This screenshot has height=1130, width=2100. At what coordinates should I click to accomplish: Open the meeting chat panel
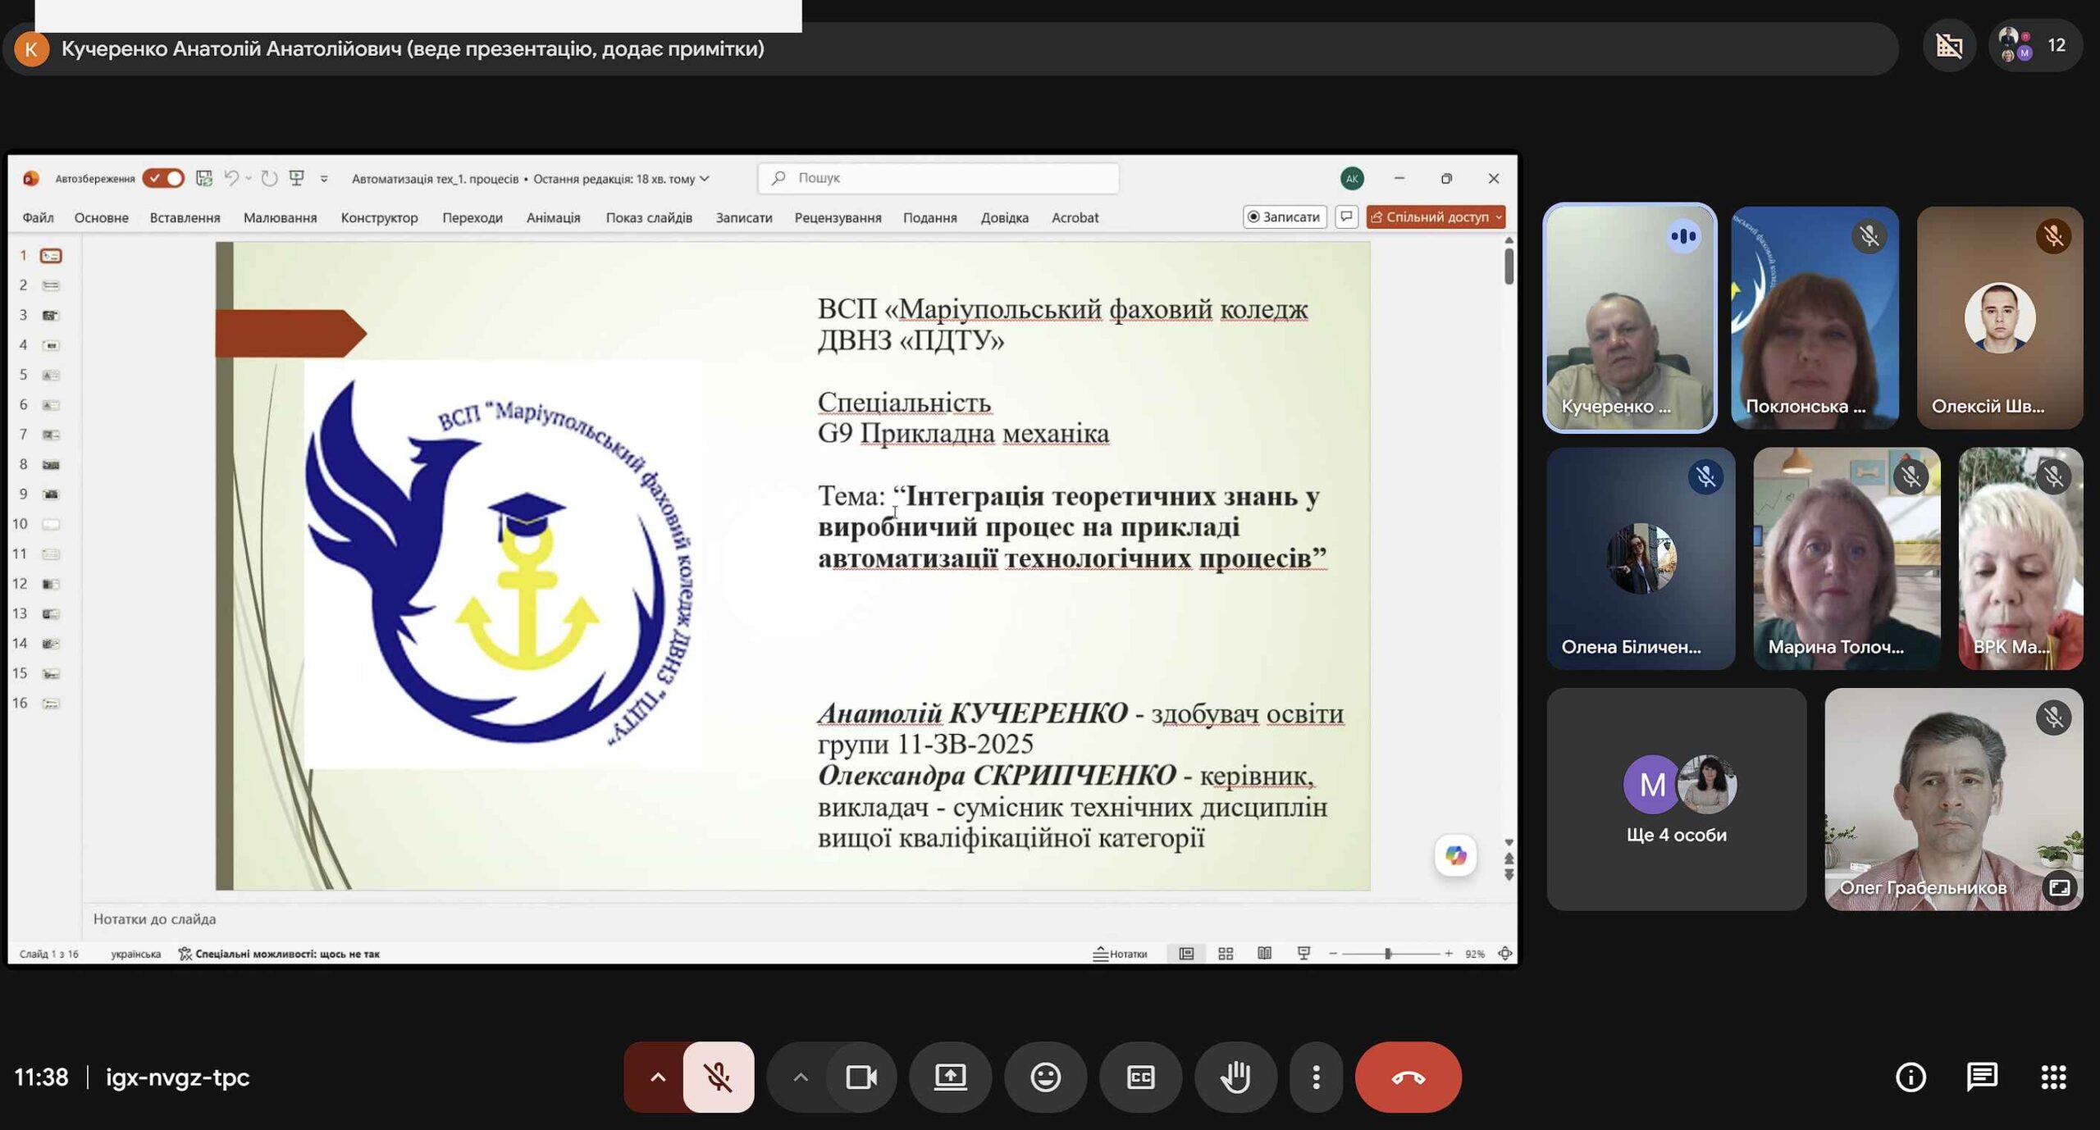(x=1982, y=1077)
